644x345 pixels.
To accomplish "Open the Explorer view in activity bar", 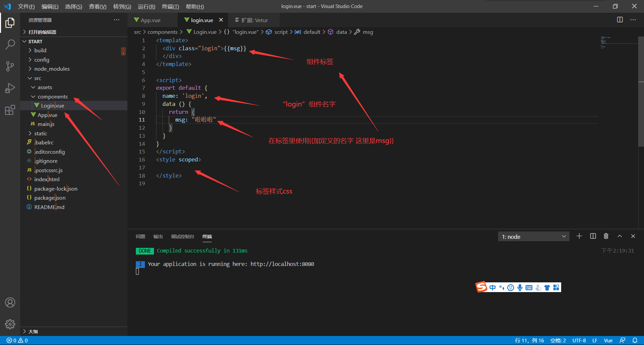I will tap(10, 23).
